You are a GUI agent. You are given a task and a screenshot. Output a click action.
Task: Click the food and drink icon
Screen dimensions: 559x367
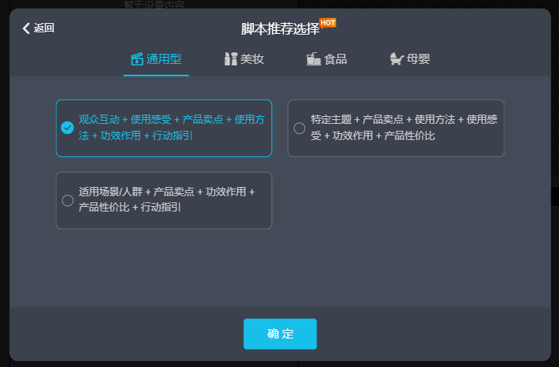tap(313, 58)
